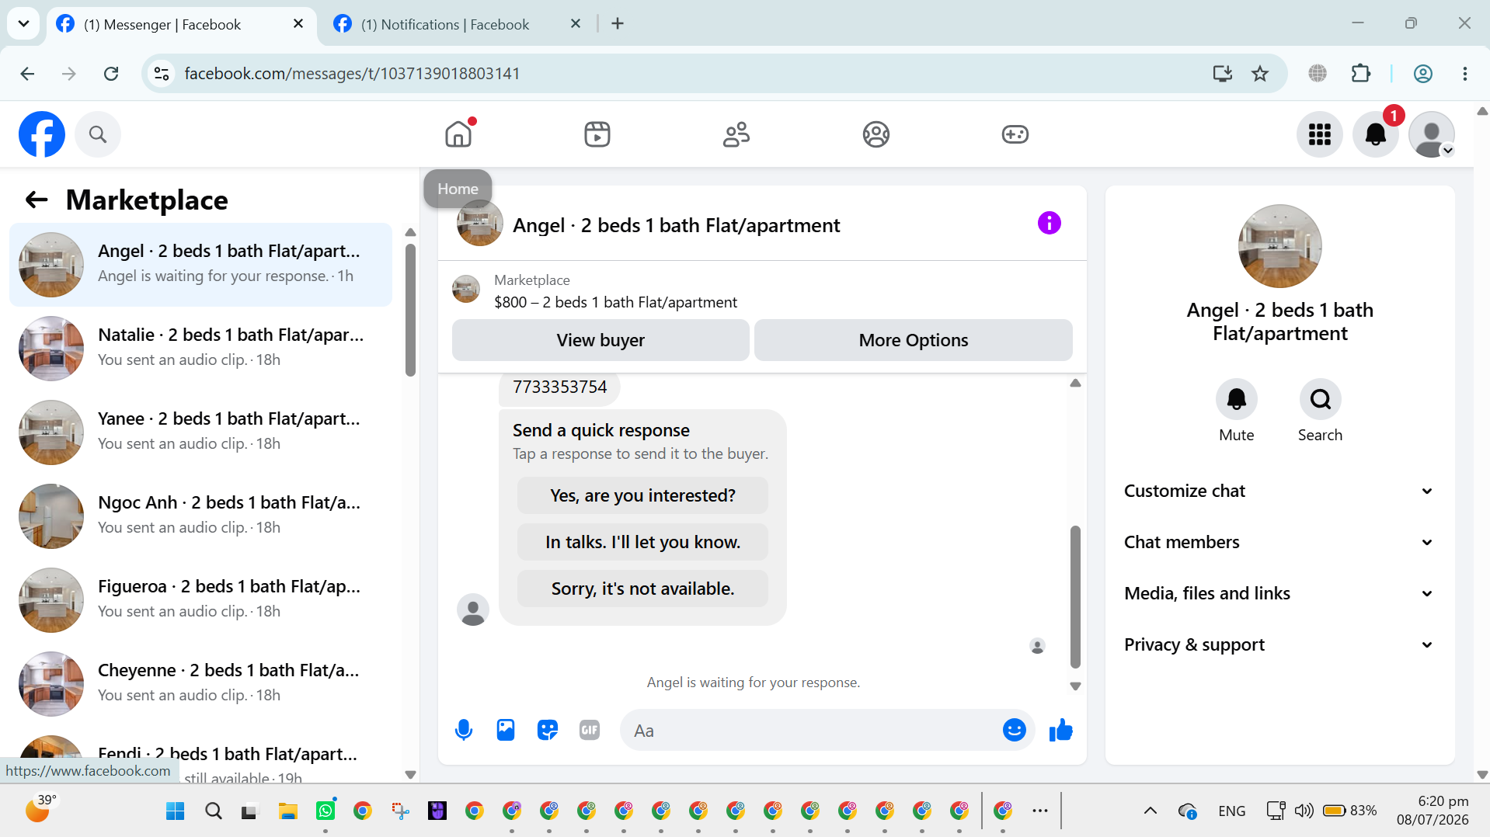View site information icon
Viewport: 1490px width, 837px height.
tap(162, 74)
